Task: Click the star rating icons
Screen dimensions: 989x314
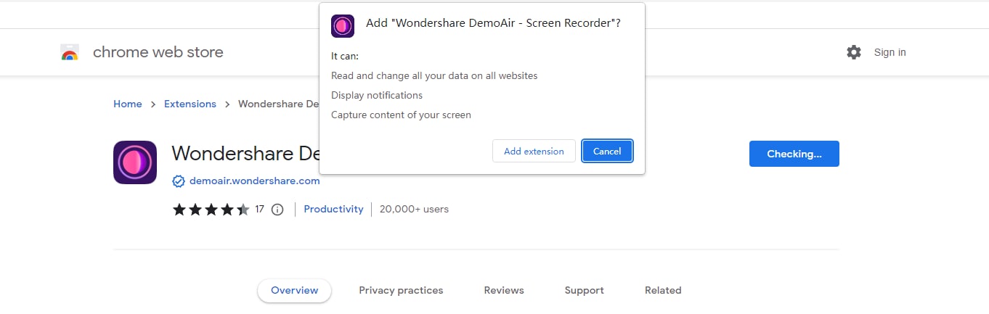Action: click(x=211, y=210)
